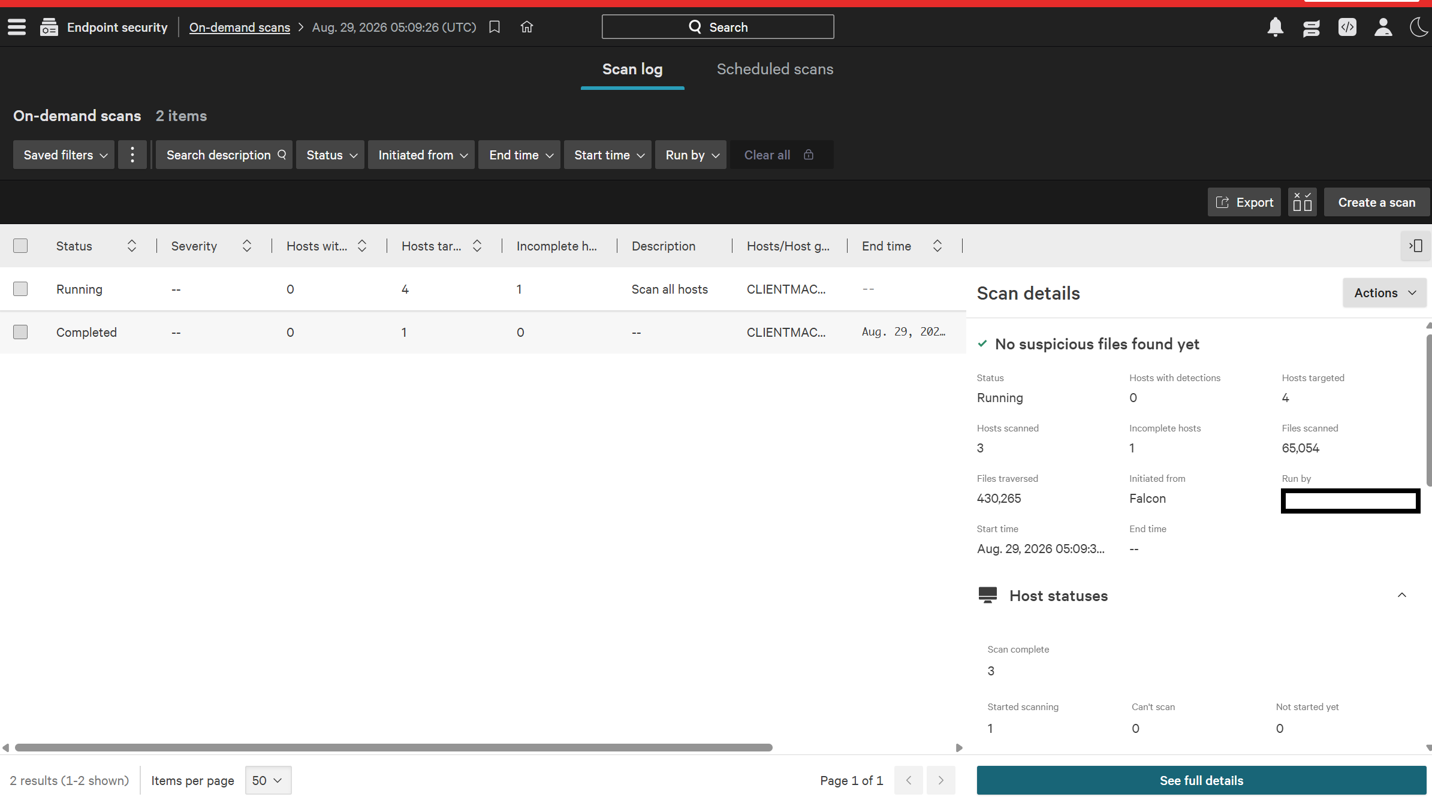
Task: Open the notifications bell
Action: (x=1276, y=27)
